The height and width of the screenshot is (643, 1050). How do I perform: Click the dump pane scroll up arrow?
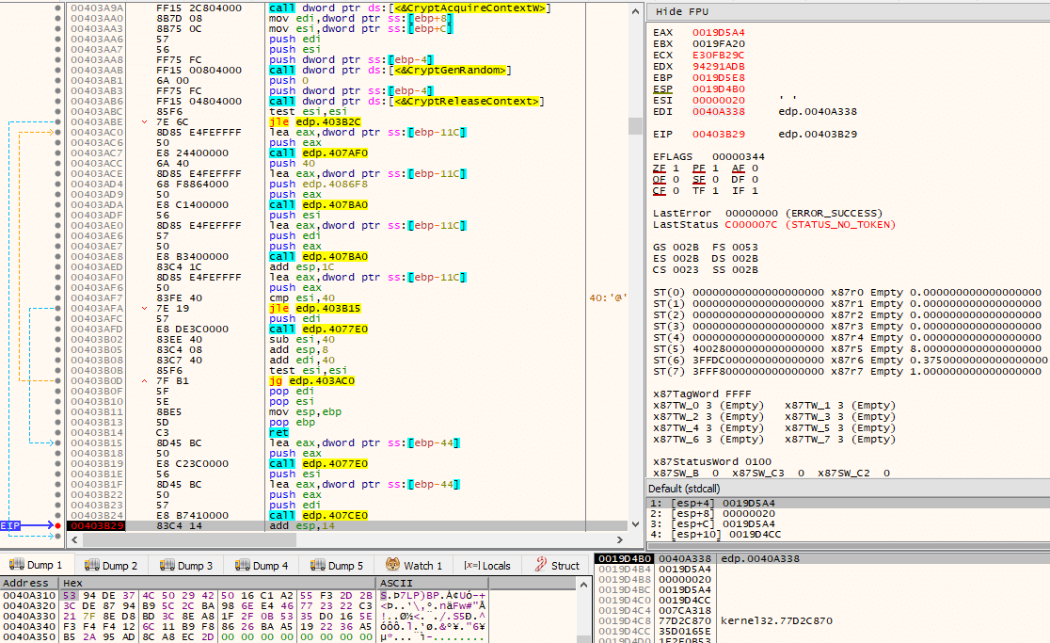click(x=584, y=585)
